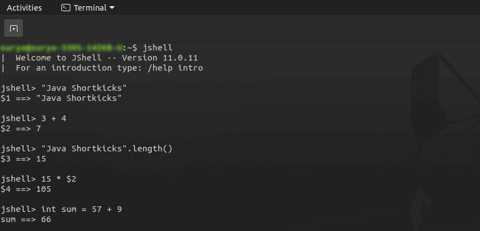Screen dimensions: 480x231
Task: Click the /help intro text
Action: click(175, 68)
